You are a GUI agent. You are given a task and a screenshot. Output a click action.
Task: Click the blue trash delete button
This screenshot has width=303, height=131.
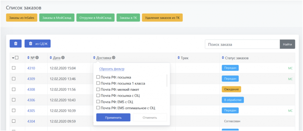(16, 44)
